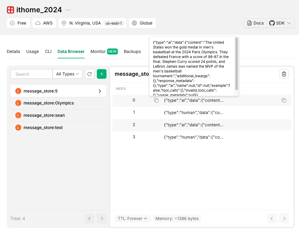Go to next page of the key list
The image size is (299, 232).
tap(102, 219)
